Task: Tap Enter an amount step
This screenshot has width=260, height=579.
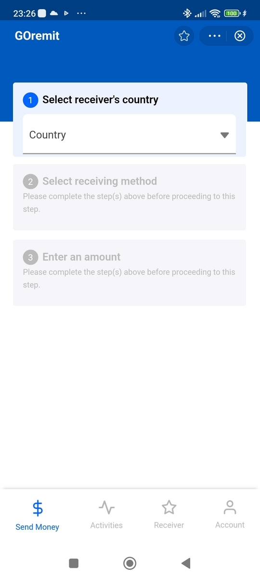Action: [130, 273]
